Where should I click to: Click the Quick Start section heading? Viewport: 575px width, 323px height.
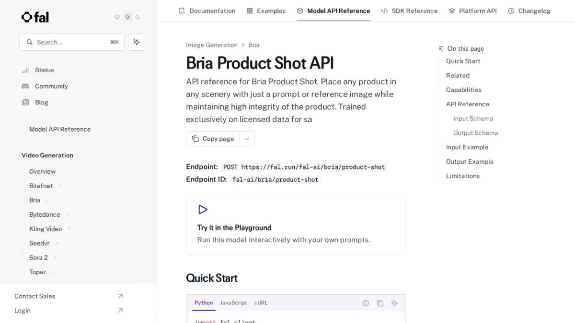click(x=212, y=278)
